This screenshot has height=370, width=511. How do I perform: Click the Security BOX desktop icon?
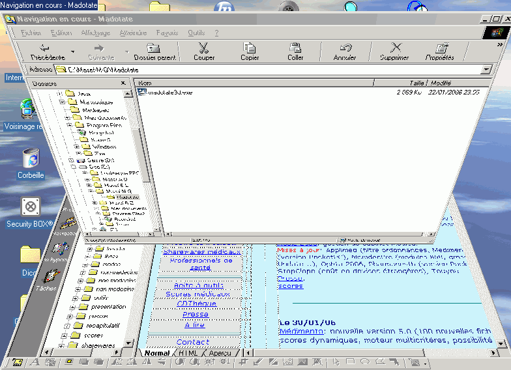coord(30,206)
